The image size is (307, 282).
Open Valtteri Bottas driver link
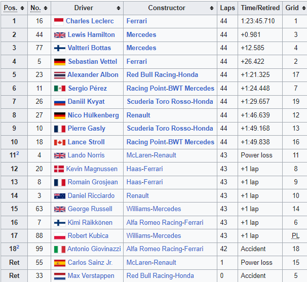tap(89, 48)
